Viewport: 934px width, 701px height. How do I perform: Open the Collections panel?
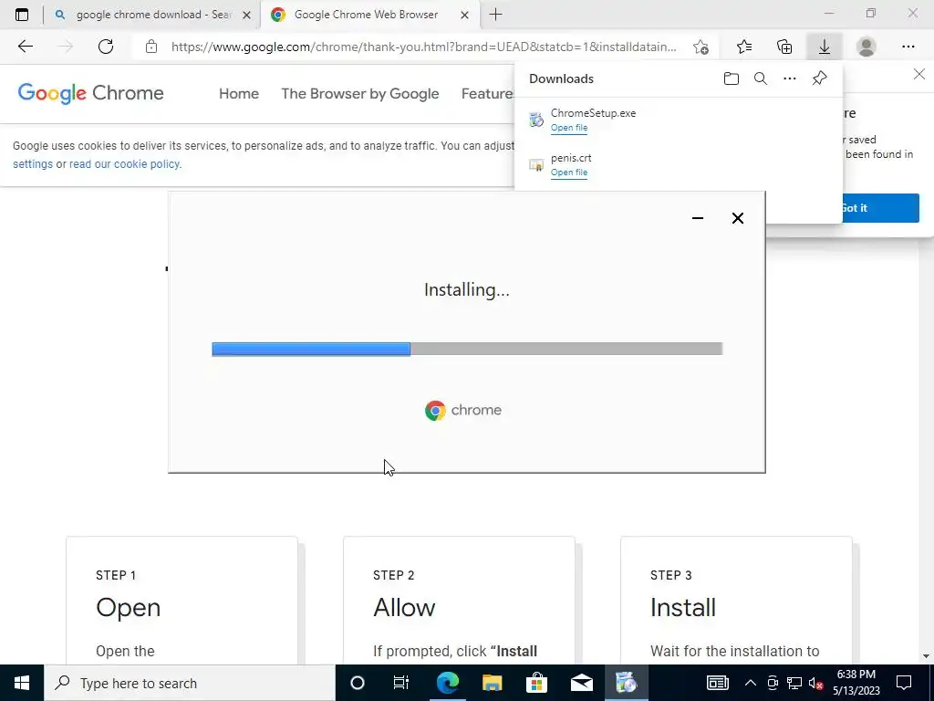[784, 47]
